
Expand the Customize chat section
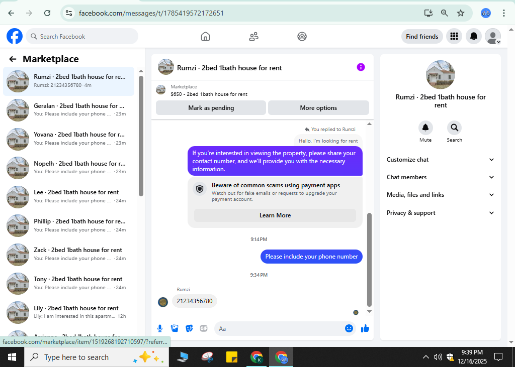(441, 160)
